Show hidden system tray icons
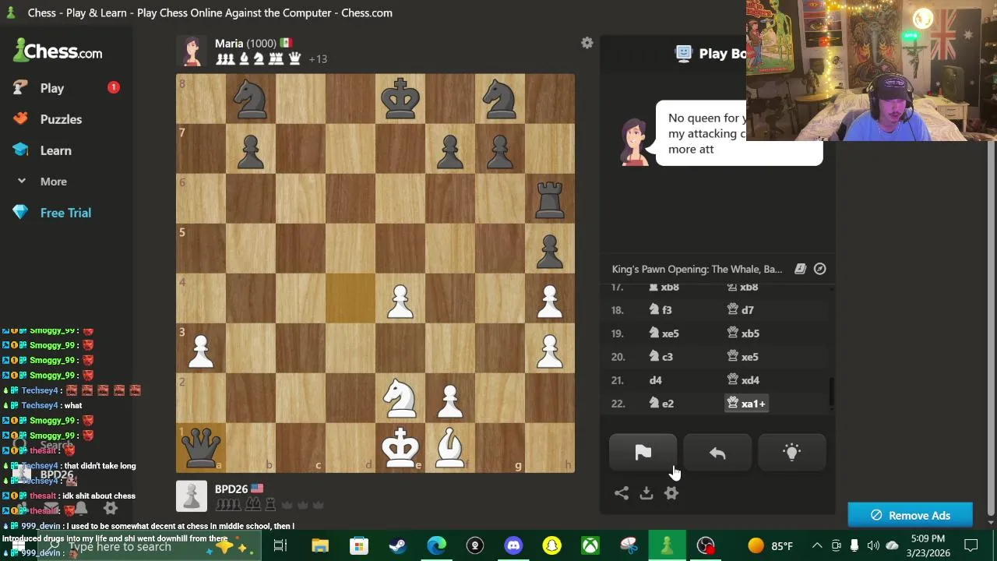997x561 pixels. coord(817,545)
